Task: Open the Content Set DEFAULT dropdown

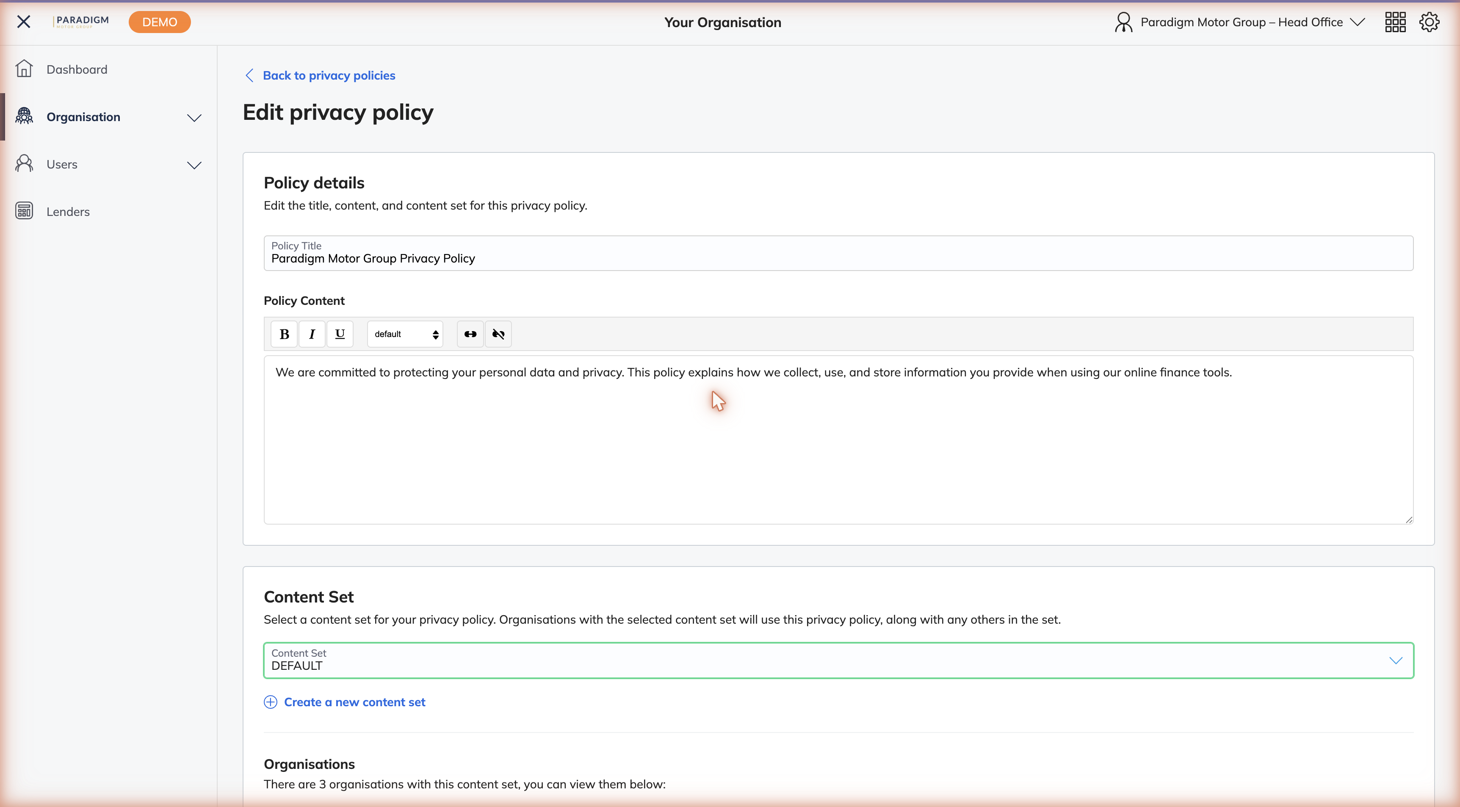Action: tap(838, 660)
